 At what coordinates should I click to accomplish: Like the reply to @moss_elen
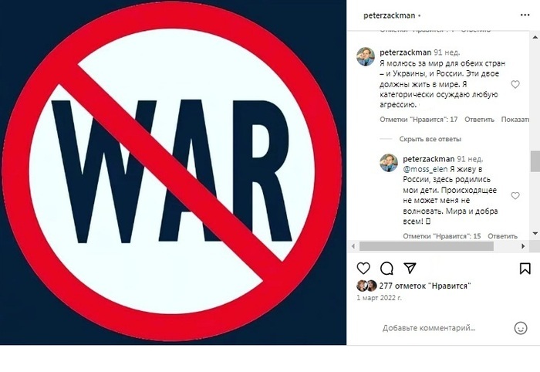[515, 195]
